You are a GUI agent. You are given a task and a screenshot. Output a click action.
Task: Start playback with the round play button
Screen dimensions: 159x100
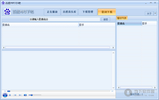5,95
